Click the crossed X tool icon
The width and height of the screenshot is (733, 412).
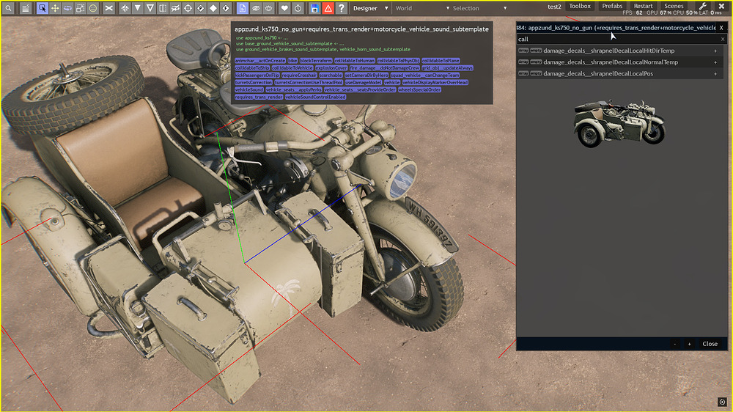(x=108, y=8)
